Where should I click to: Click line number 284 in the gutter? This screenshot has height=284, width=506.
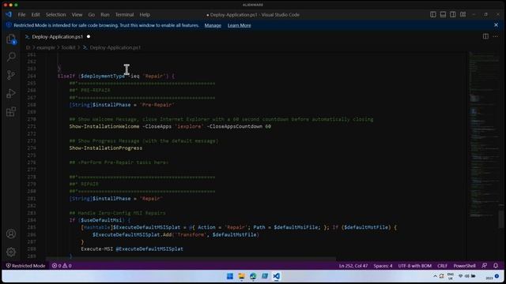point(32,220)
